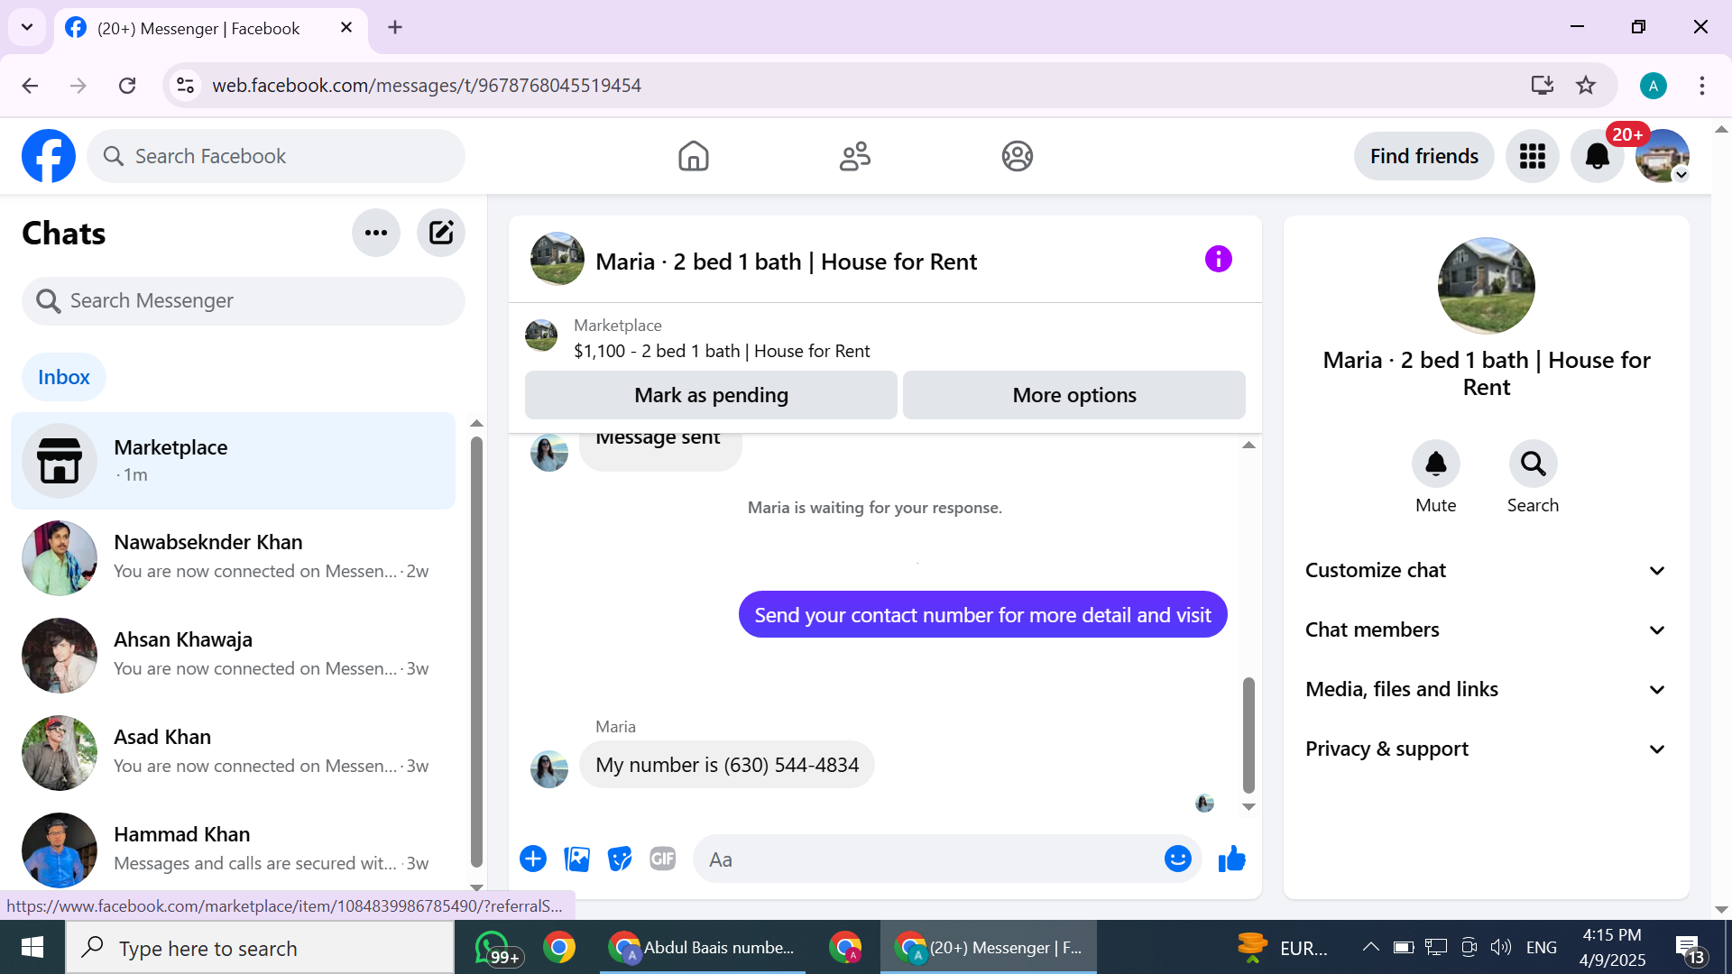The image size is (1732, 974).
Task: Open the Maria conversation title header
Action: pos(786,262)
